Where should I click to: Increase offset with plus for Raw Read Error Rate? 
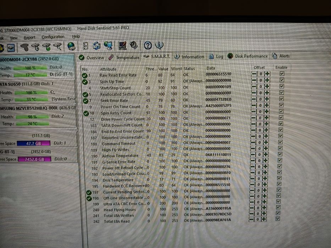(x=267, y=74)
